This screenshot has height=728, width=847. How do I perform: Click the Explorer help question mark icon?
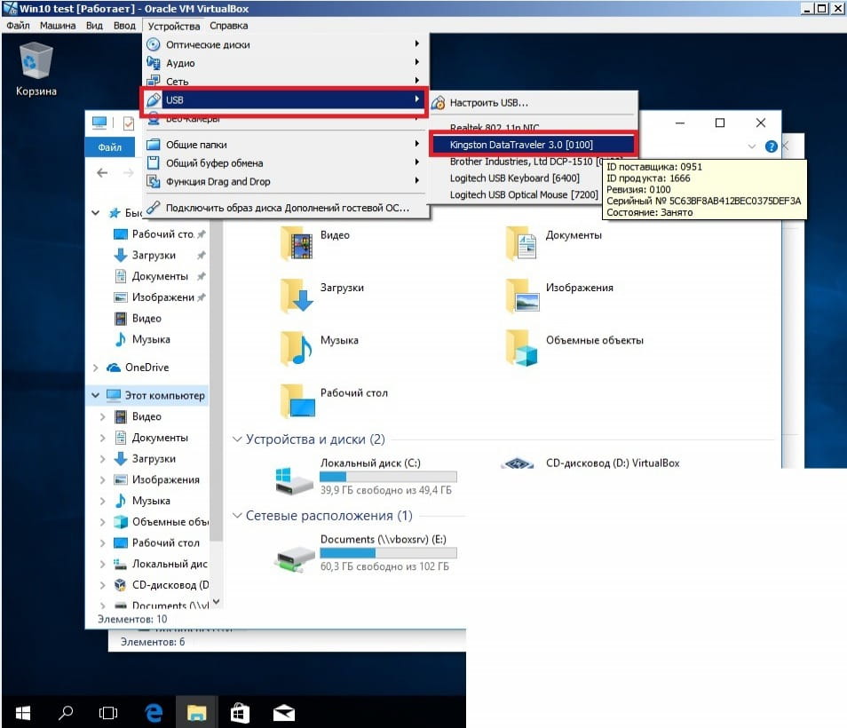771,146
